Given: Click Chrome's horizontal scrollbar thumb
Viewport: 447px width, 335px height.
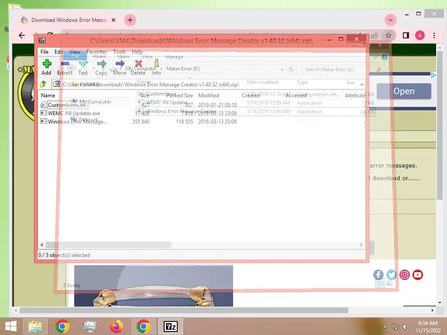Looking at the screenshot, I should [x=184, y=310].
